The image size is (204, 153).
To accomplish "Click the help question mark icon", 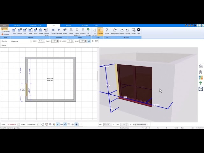I will click(x=195, y=25).
